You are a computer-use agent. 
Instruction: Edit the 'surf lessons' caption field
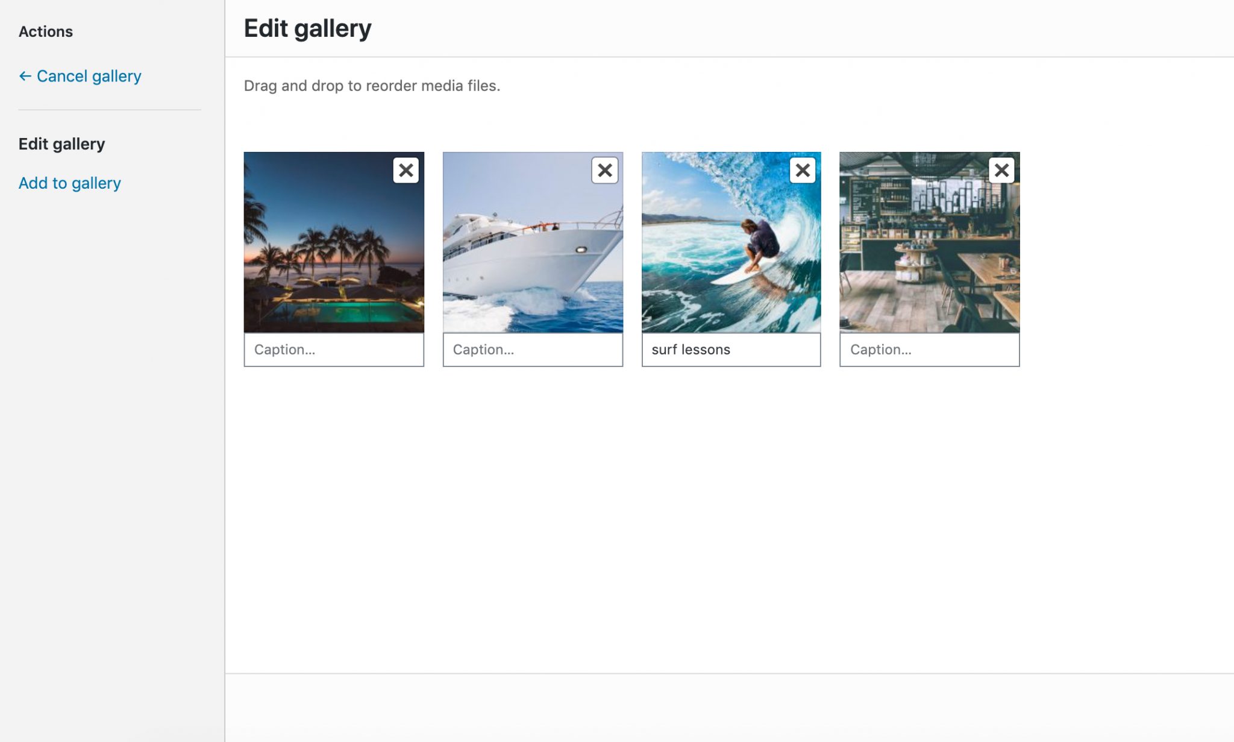731,350
